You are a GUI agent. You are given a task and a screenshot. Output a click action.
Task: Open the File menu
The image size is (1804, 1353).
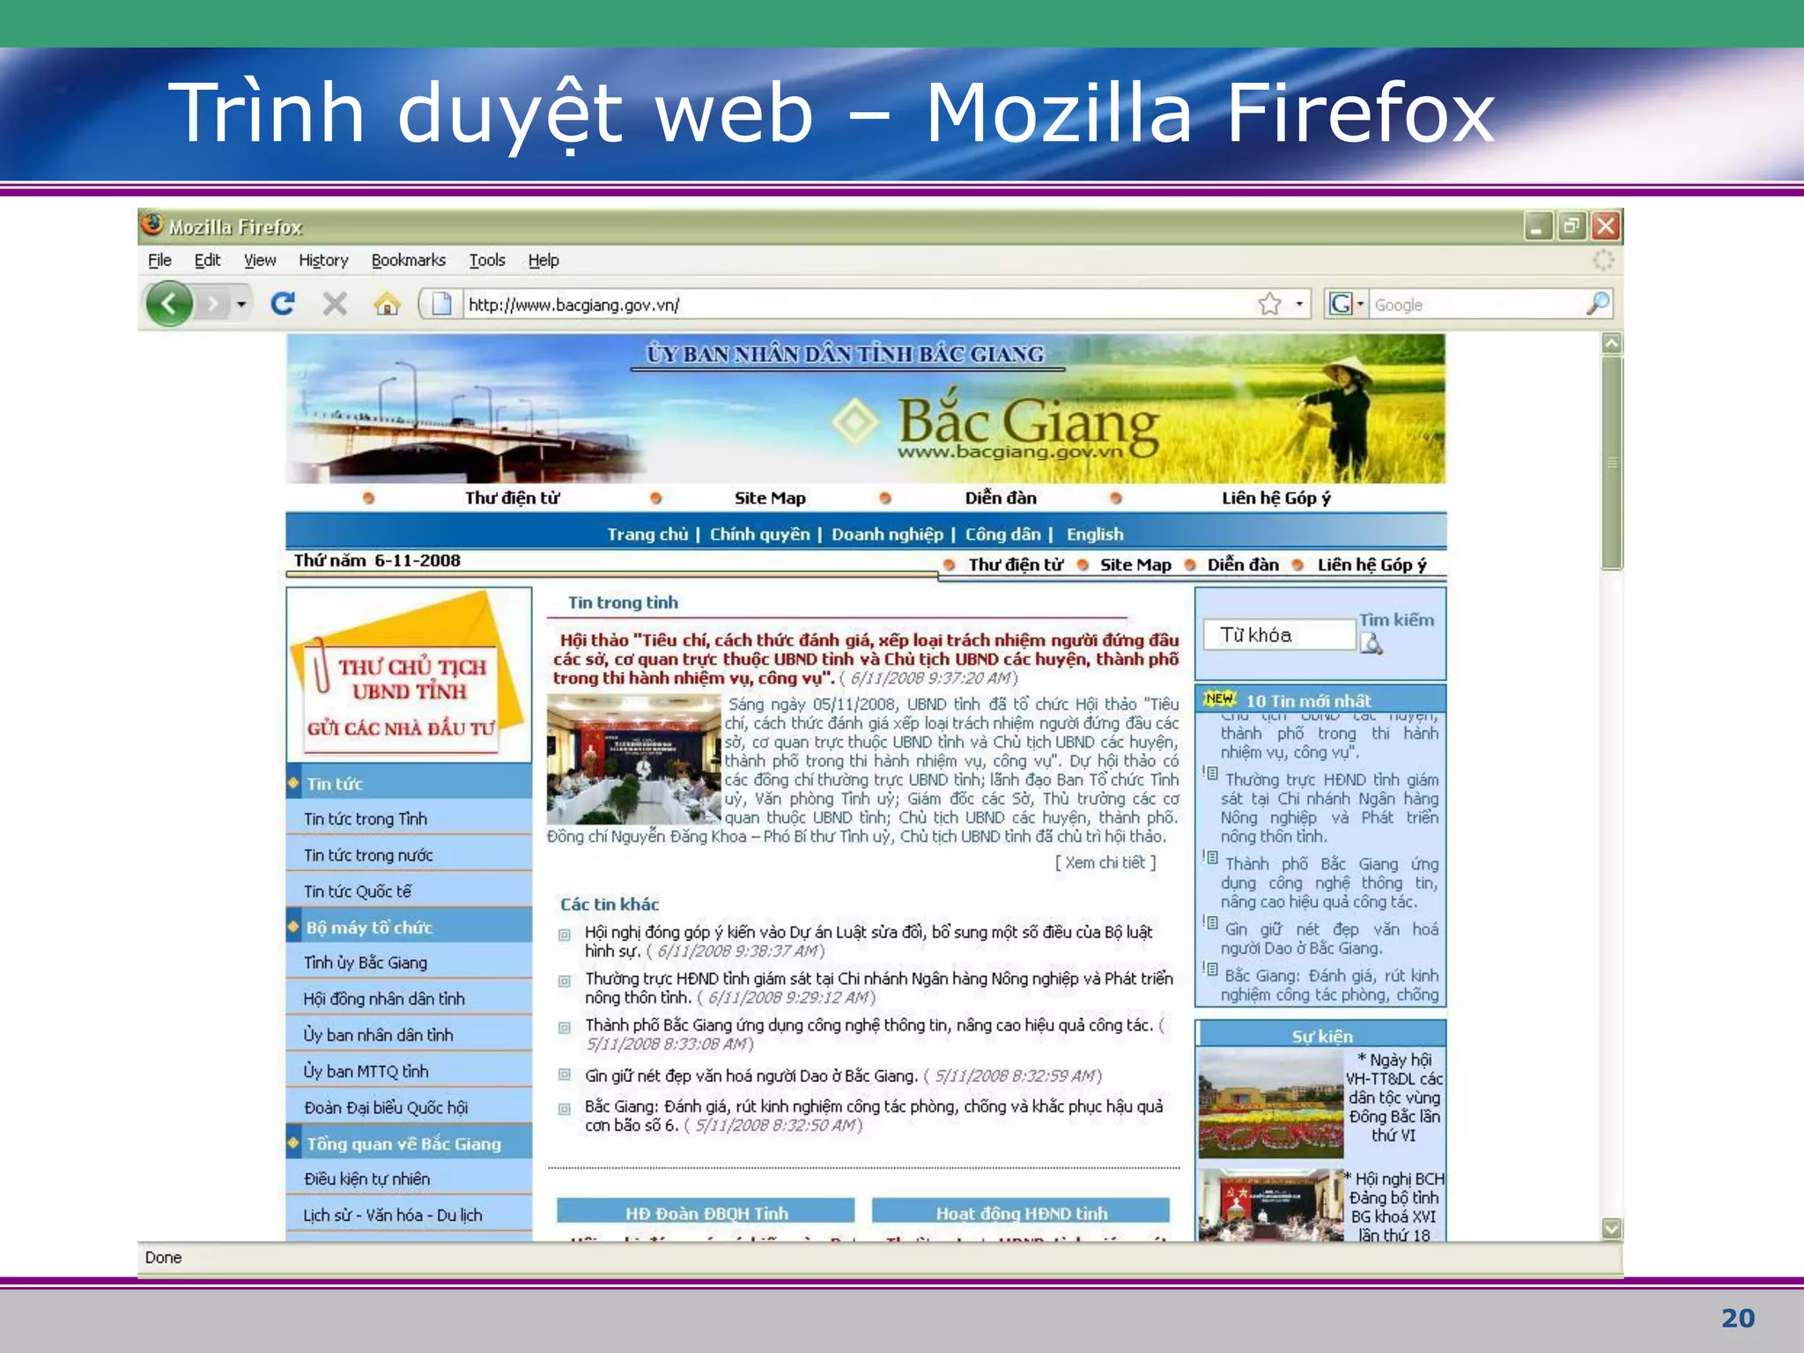click(x=159, y=260)
